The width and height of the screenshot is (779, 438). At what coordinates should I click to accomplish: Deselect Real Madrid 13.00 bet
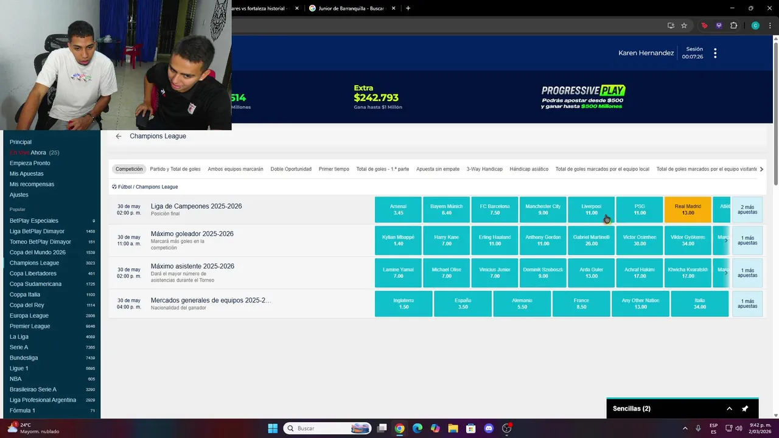click(x=688, y=210)
